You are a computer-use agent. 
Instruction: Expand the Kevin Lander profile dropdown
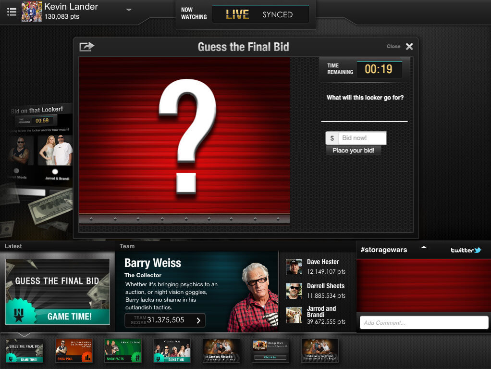[129, 10]
